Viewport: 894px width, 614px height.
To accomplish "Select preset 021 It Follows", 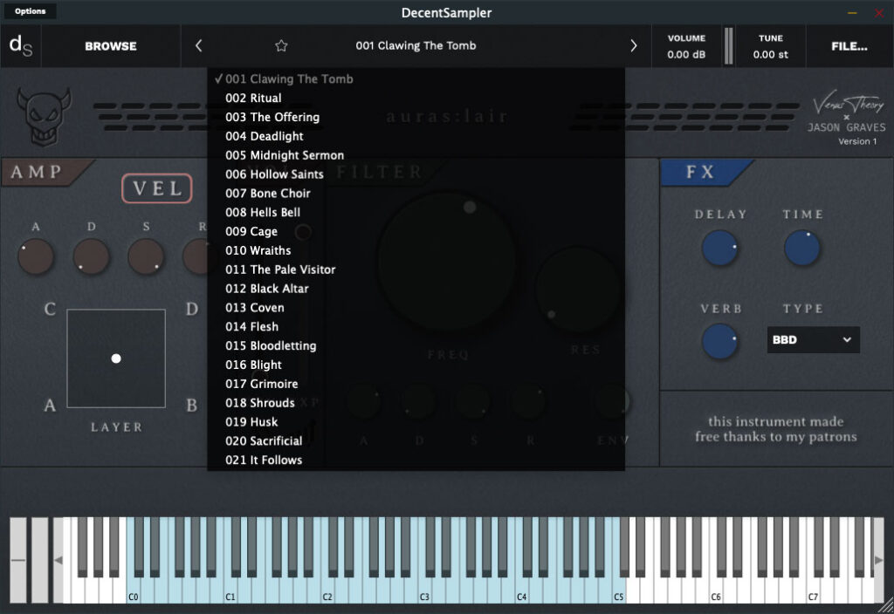I will 416,460.
